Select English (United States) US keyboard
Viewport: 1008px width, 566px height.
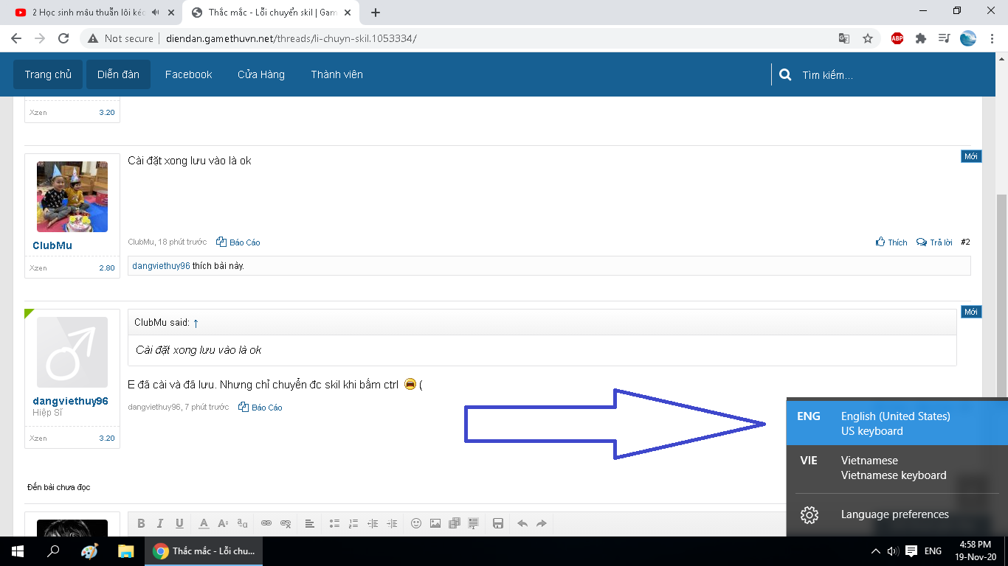point(897,424)
